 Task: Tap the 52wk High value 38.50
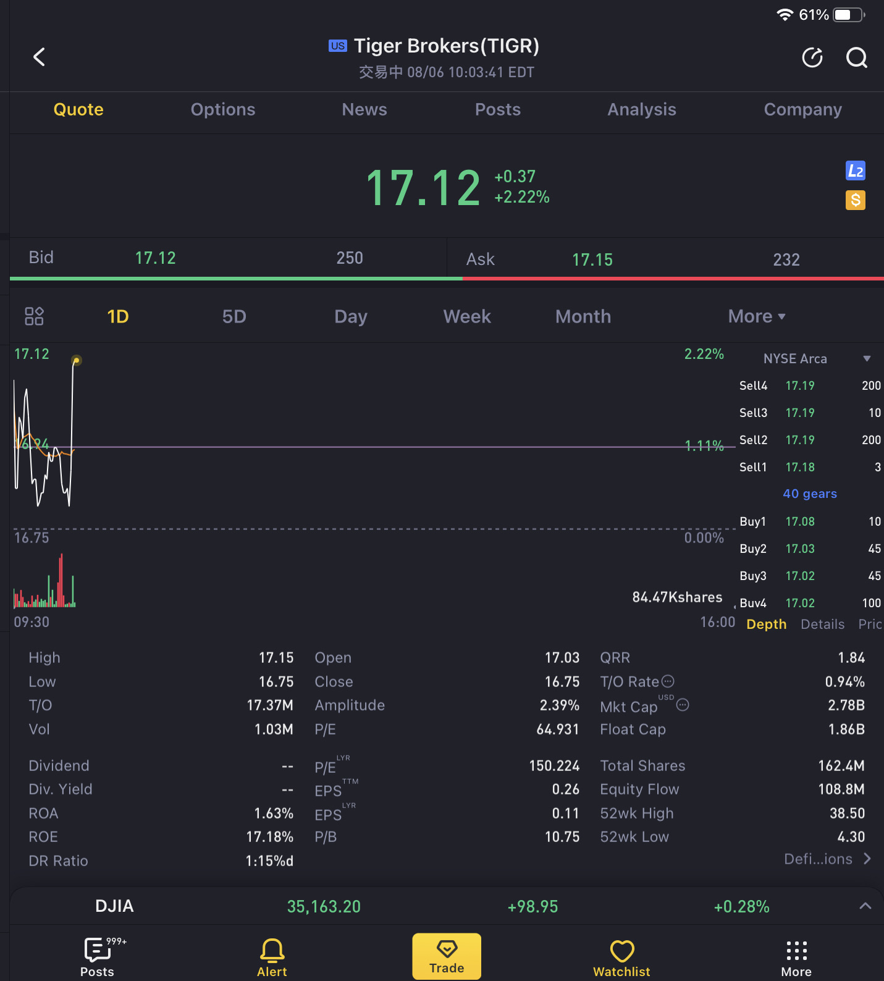pos(847,813)
